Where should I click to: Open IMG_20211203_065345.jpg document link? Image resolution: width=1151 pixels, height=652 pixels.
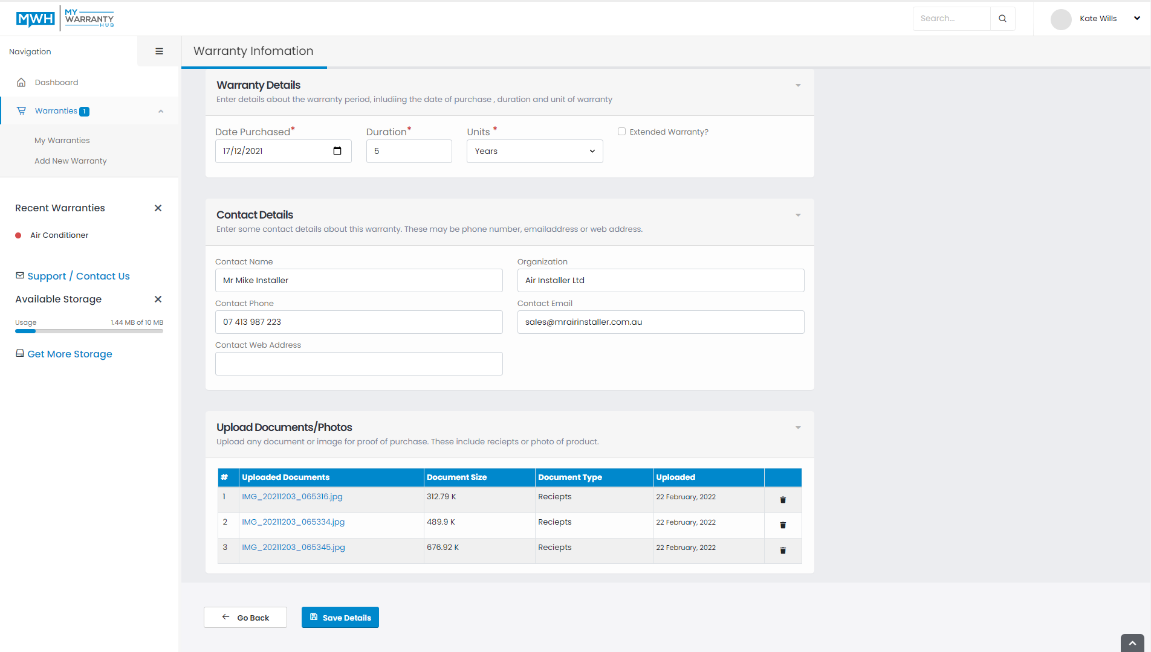pyautogui.click(x=293, y=547)
